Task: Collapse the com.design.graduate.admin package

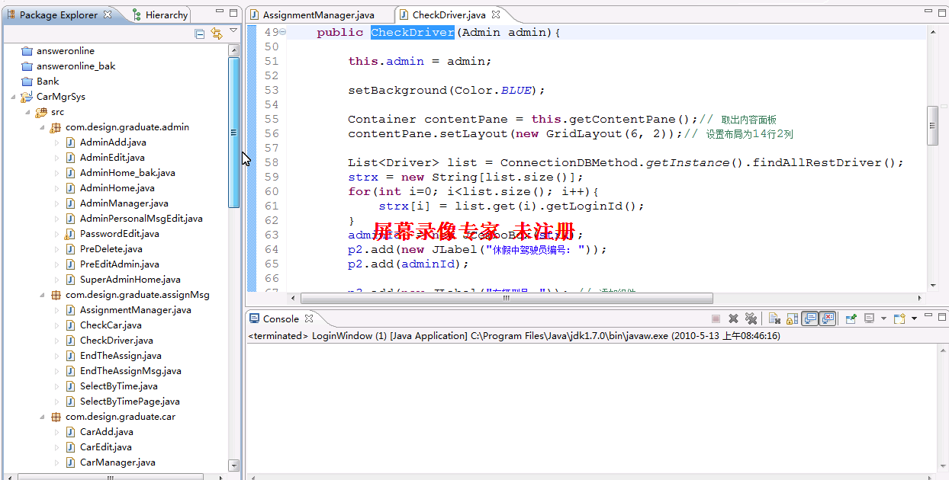Action: coord(42,127)
